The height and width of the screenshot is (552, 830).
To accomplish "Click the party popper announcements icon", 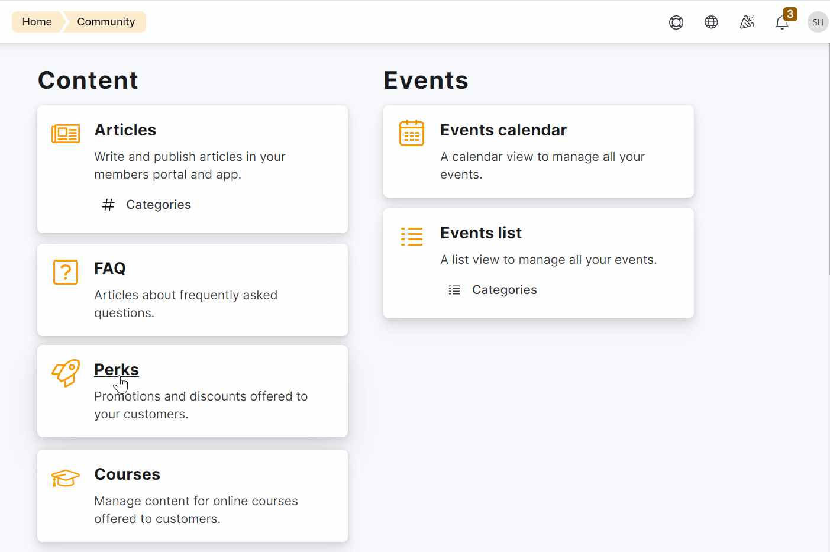I will point(747,22).
